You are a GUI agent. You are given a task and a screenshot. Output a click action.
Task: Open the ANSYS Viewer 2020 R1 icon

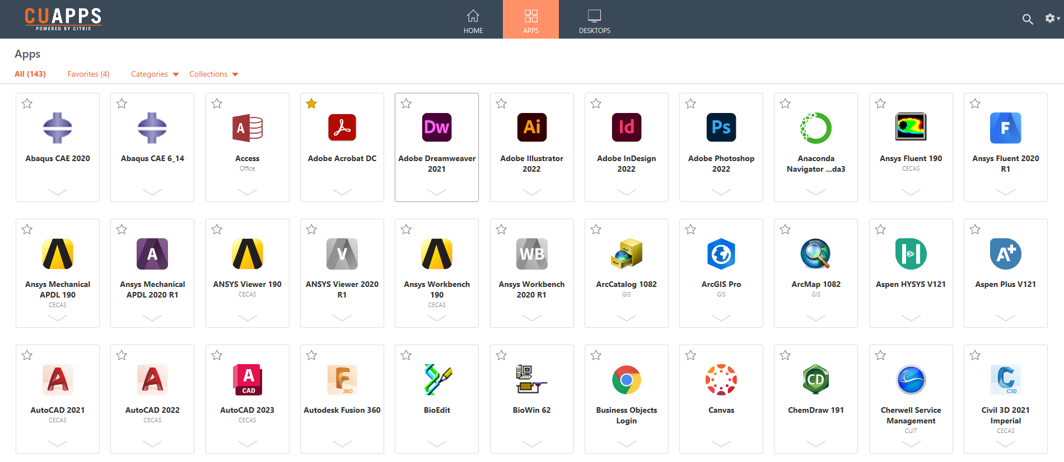pyautogui.click(x=342, y=253)
